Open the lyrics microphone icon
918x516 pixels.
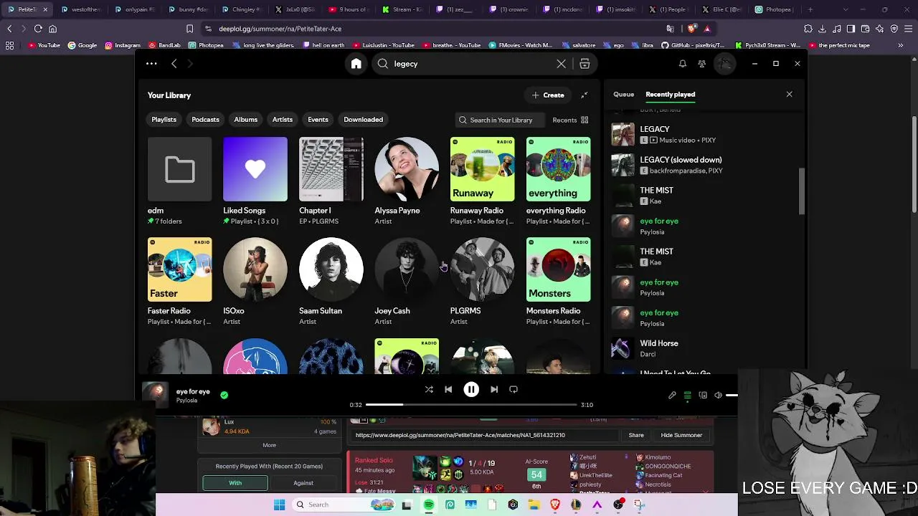pyautogui.click(x=672, y=395)
